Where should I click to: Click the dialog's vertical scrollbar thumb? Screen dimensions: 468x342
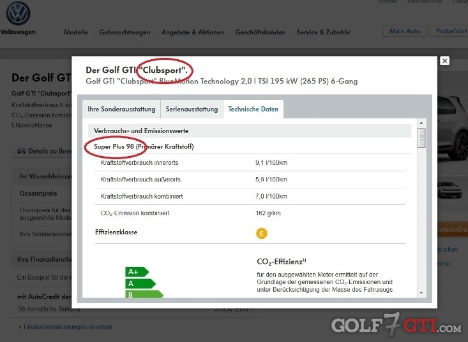[x=421, y=138]
